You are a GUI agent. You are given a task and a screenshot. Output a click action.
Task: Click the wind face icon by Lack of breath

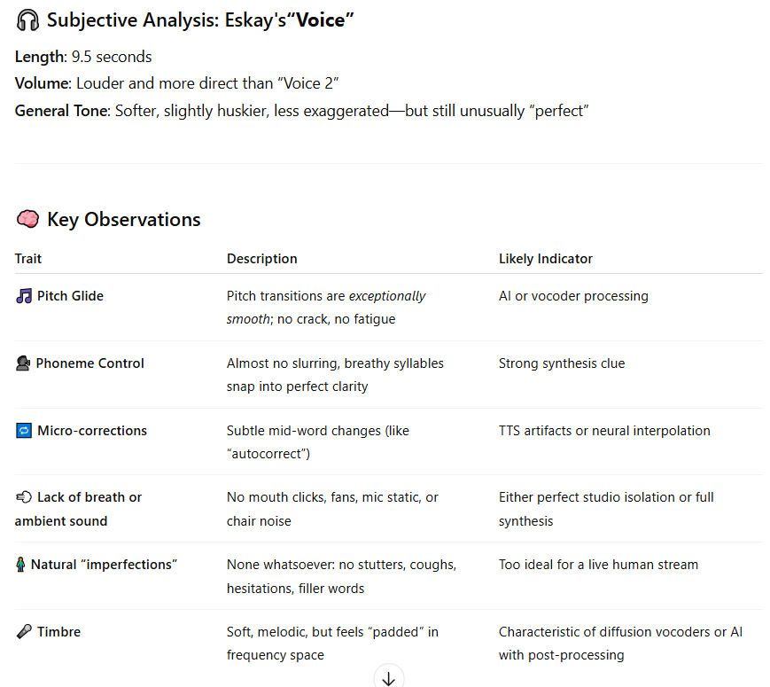click(24, 497)
